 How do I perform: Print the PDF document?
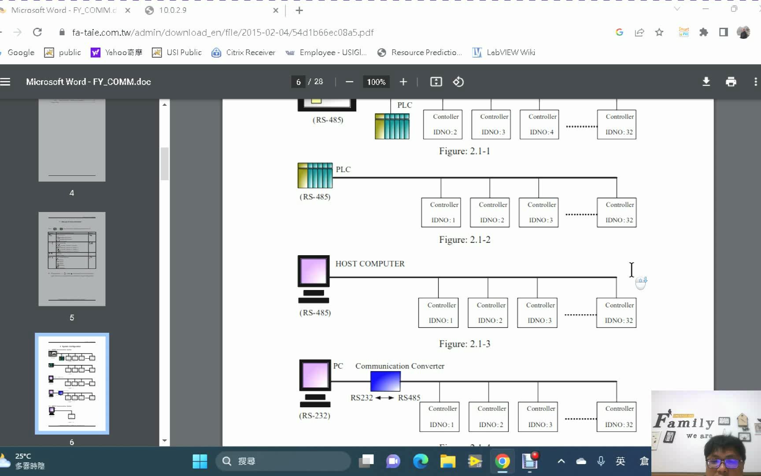pos(731,82)
